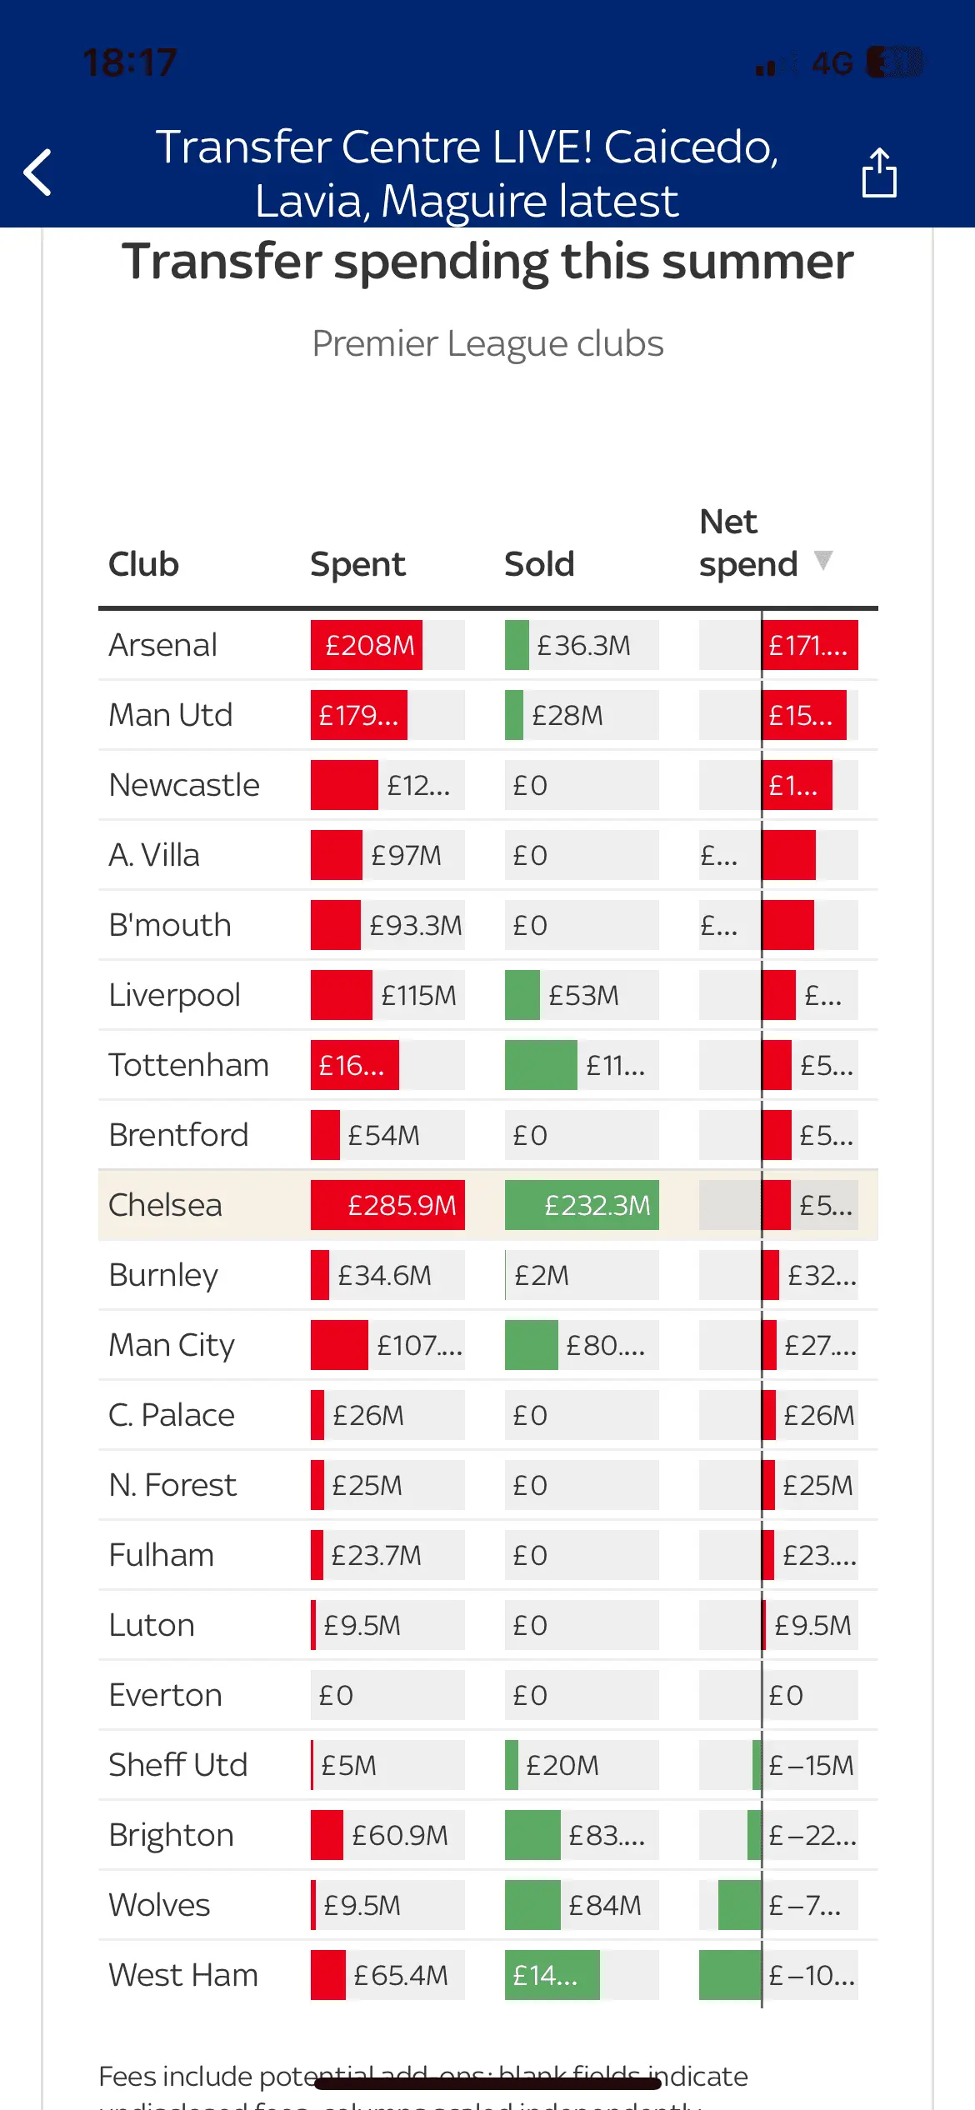Tap Wolves' £84M sold value
Image resolution: width=975 pixels, height=2110 pixels.
click(x=605, y=1905)
